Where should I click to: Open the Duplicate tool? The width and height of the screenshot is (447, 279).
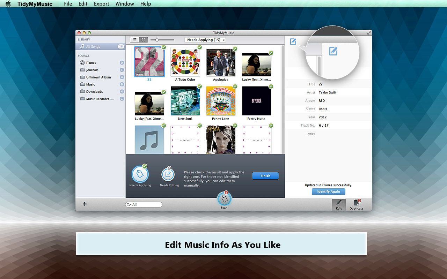[x=357, y=205]
